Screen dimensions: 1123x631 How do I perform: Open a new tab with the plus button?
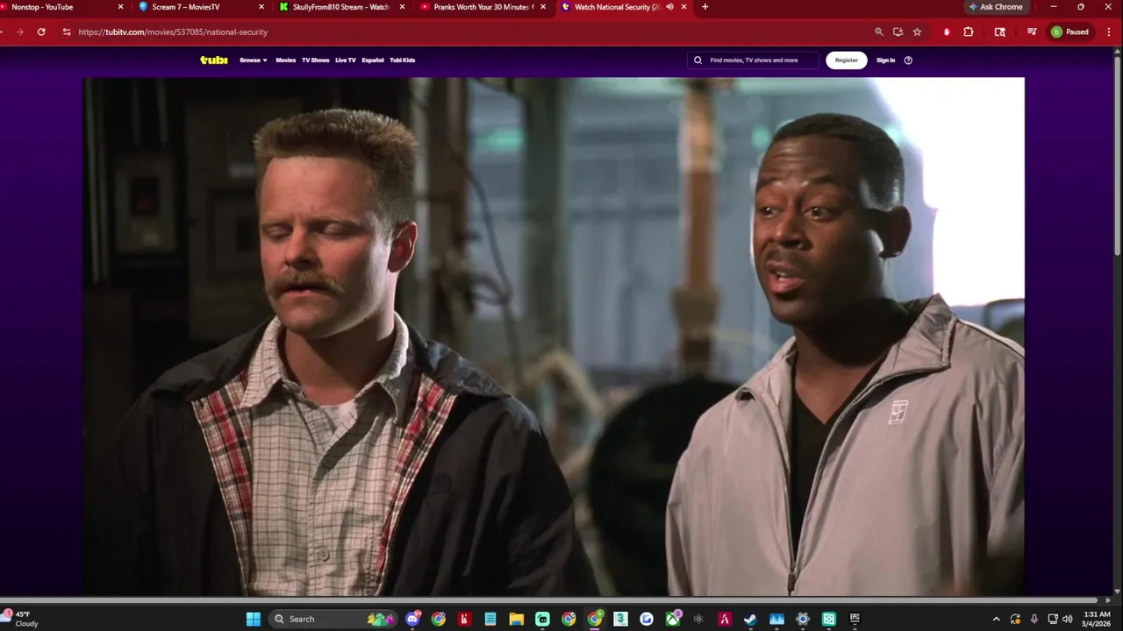[x=705, y=7]
